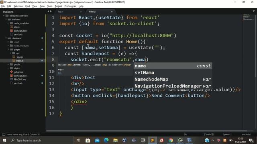Open Task View from taskbar

point(78,140)
